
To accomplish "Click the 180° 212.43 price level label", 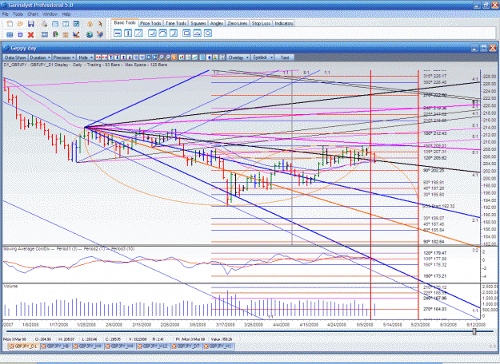I will point(435,133).
